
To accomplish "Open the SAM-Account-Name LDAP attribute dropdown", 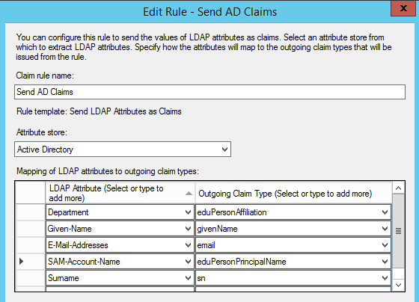I will click(188, 262).
